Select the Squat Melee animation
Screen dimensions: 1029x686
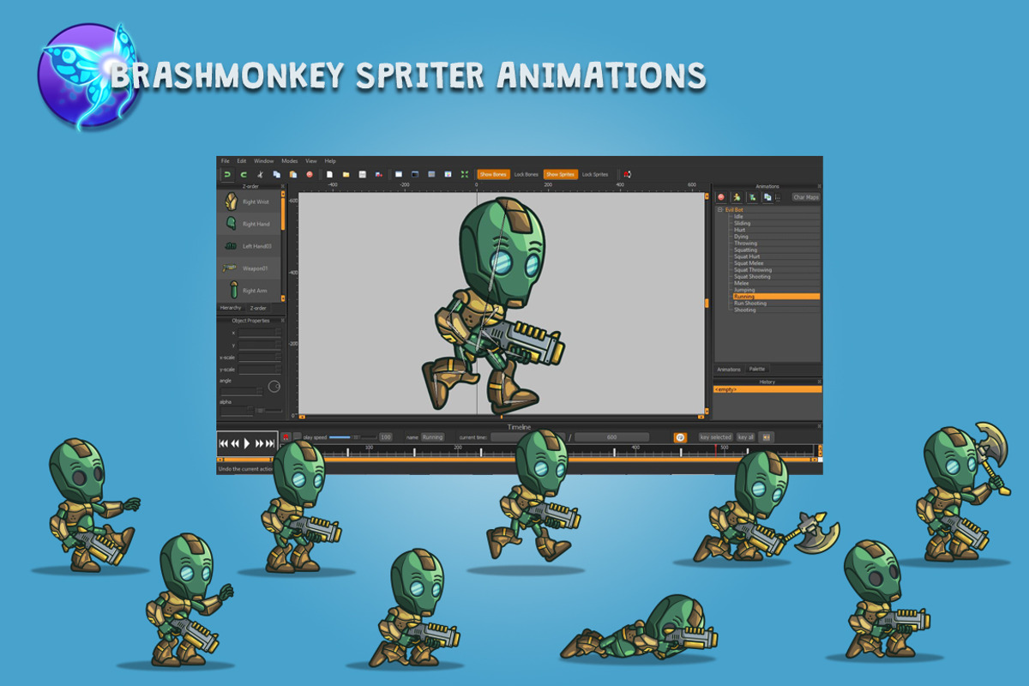point(776,263)
